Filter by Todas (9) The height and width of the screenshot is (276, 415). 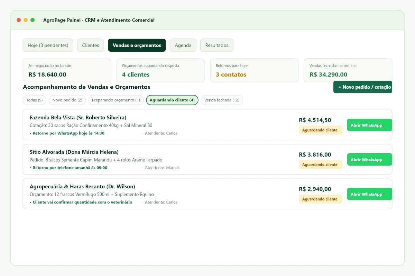point(34,100)
